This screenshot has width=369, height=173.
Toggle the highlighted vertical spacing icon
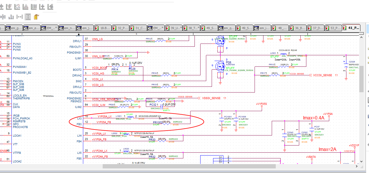[28, 17]
